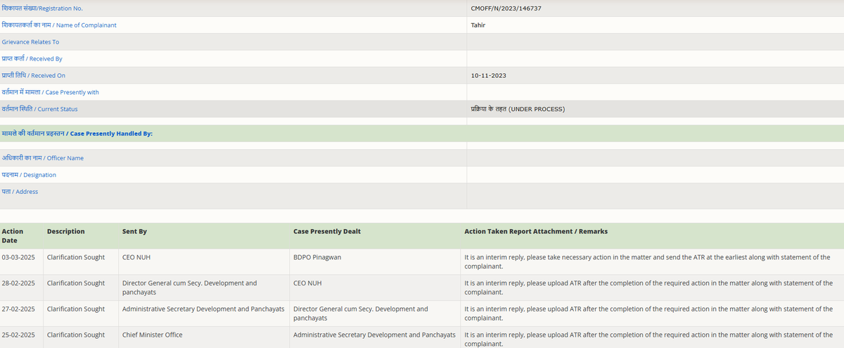
Task: Click Administrative Secretary in the 27-02-2025 Sent By cell
Action: click(x=203, y=309)
